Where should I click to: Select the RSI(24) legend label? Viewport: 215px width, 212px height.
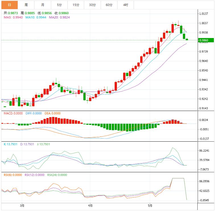click(x=57, y=175)
